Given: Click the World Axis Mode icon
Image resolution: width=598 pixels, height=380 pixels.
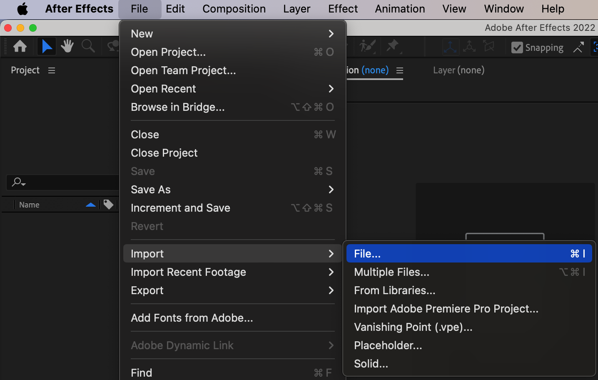Looking at the screenshot, I should point(469,47).
